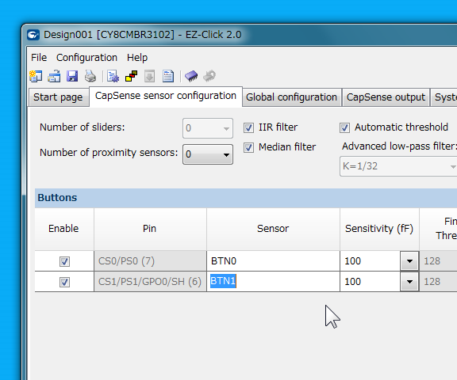Viewport: 457px width, 380px height.
Task: Click the document-with-gear configuration icon
Action: [113, 77]
